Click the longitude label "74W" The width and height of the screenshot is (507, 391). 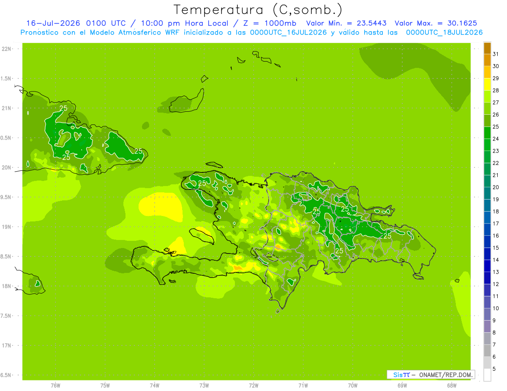[155, 385]
